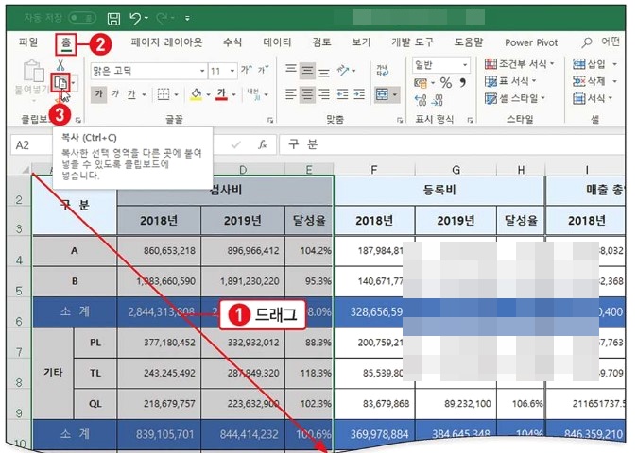
Task: Increase font size with the 가^ icon
Action: point(246,71)
